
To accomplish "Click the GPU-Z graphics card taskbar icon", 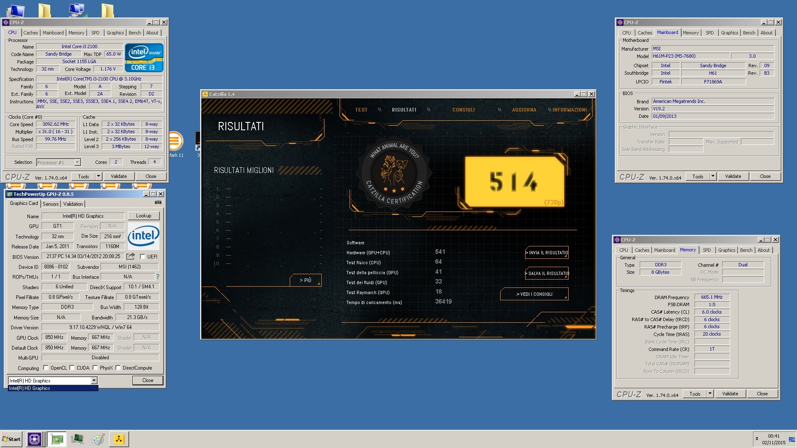I will coord(57,439).
